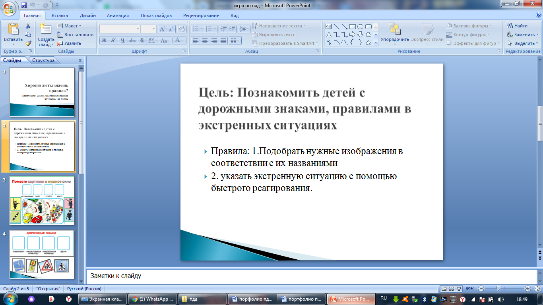Open the Change case Aa dropdown
The image size is (543, 305).
click(166, 40)
